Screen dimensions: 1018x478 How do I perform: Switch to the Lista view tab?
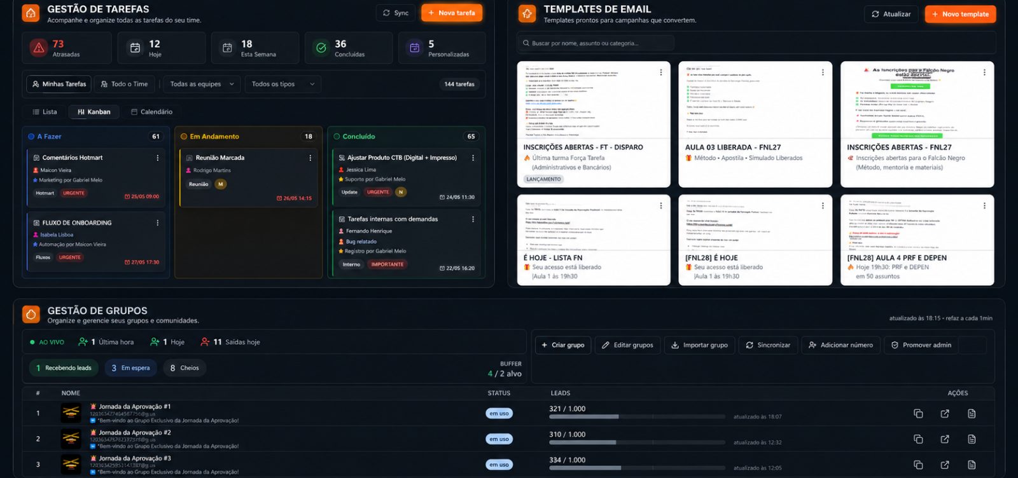[45, 112]
